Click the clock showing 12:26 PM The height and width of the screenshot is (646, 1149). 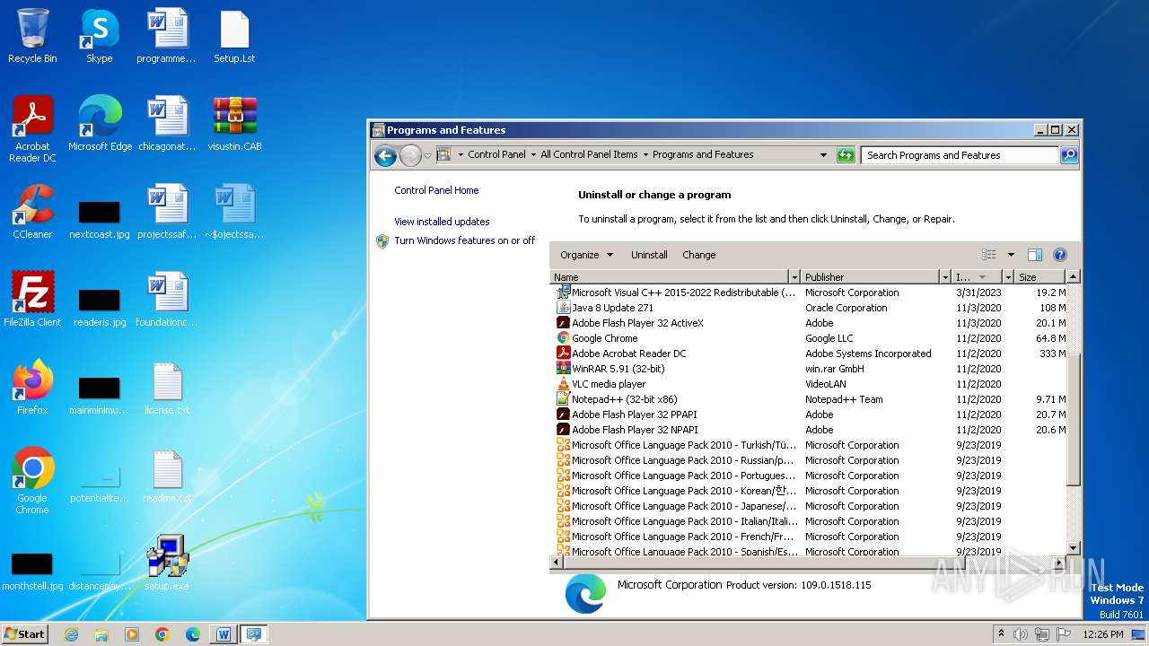coord(1102,634)
